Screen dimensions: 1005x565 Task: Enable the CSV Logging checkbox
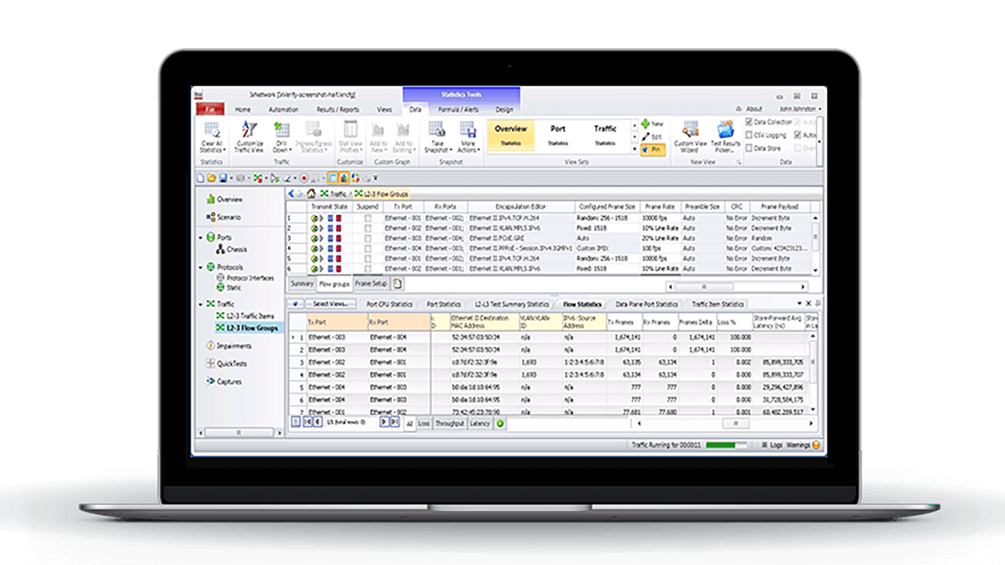pos(749,135)
